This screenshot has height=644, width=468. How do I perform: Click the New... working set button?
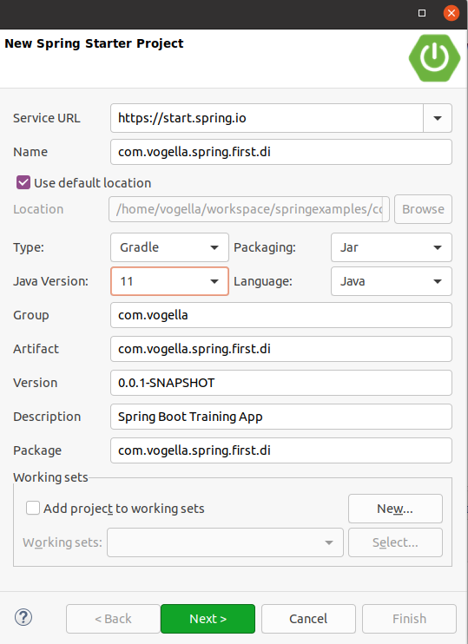pos(395,509)
